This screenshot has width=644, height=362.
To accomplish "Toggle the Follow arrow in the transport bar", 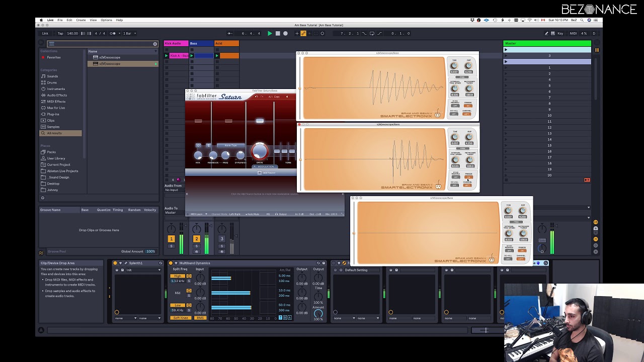I will click(230, 33).
